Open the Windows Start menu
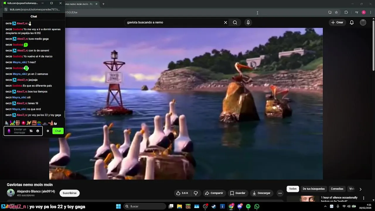This screenshot has width=375, height=211. (x=118, y=206)
